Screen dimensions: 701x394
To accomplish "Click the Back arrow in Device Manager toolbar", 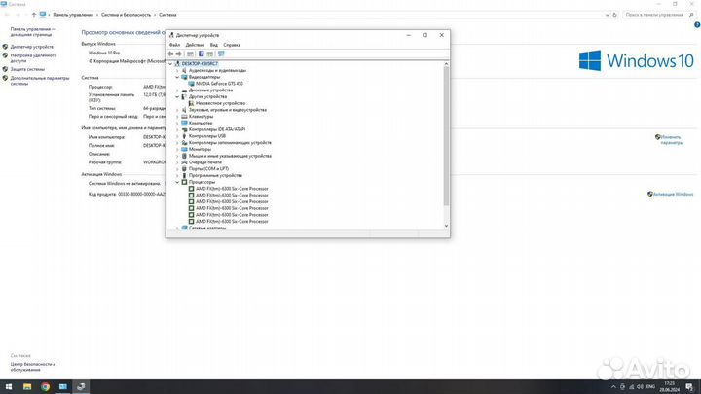I will click(x=171, y=54).
